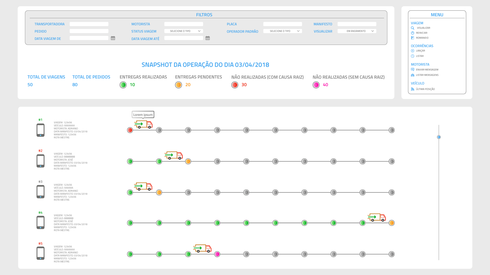Click the Pedido input field

[x=89, y=31]
